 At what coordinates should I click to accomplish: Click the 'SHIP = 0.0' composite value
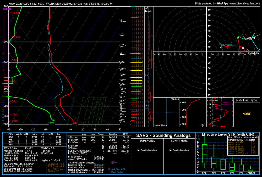pyautogui.click(x=53, y=171)
